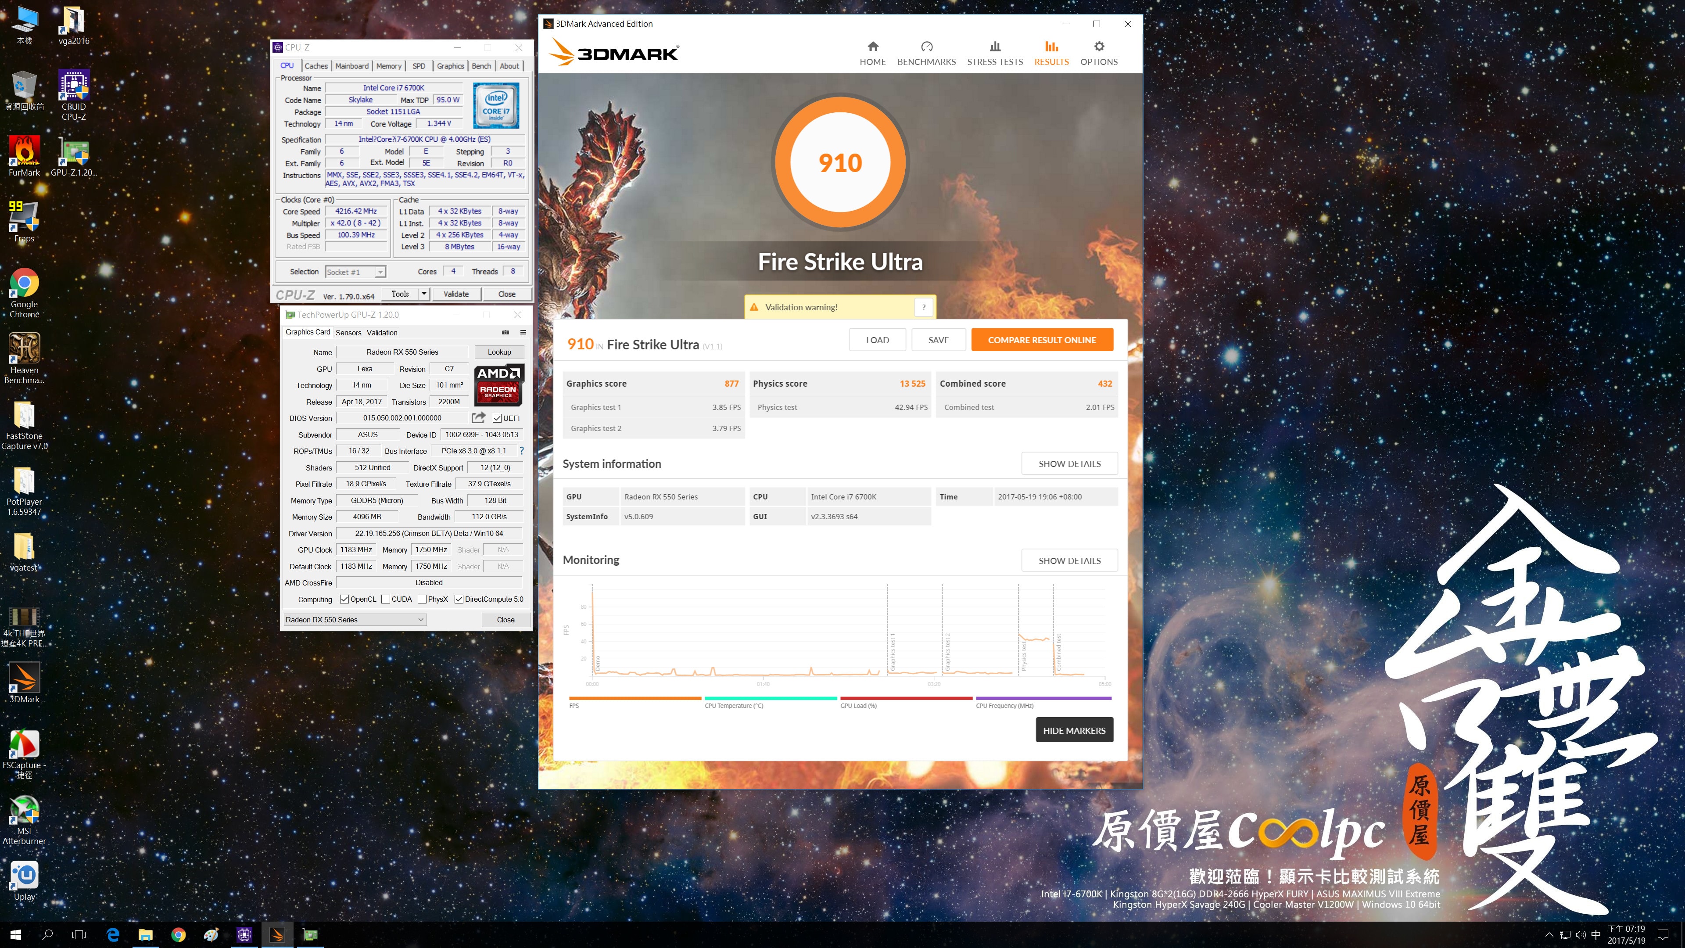Open the 3DMark desktop shortcut
Image resolution: width=1685 pixels, height=948 pixels.
[24, 682]
